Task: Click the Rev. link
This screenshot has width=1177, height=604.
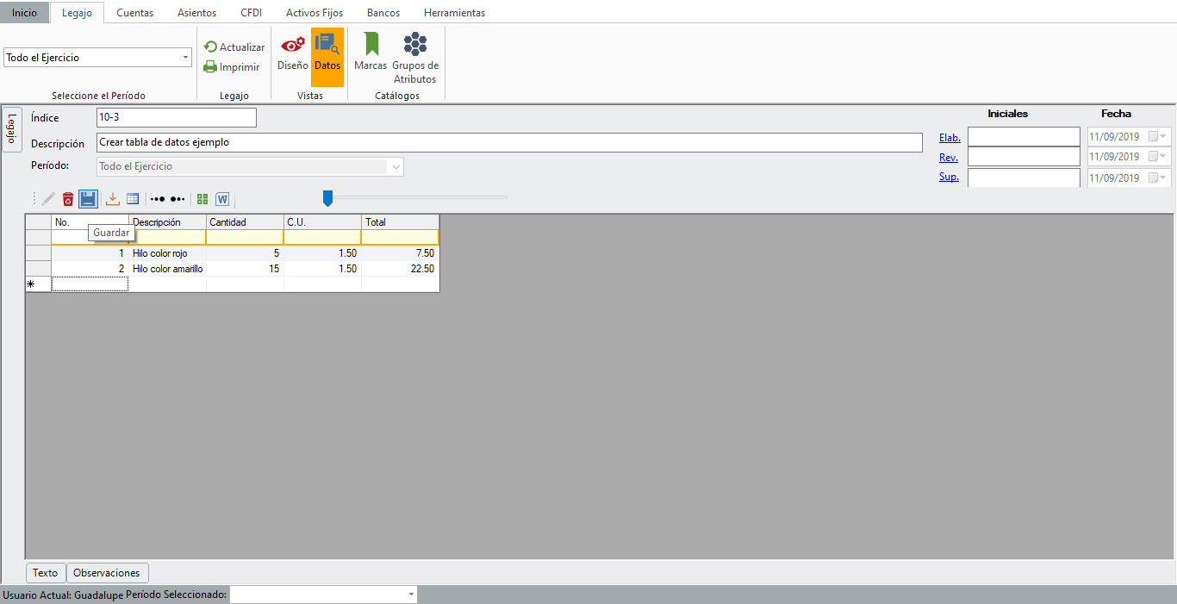Action: [x=948, y=158]
